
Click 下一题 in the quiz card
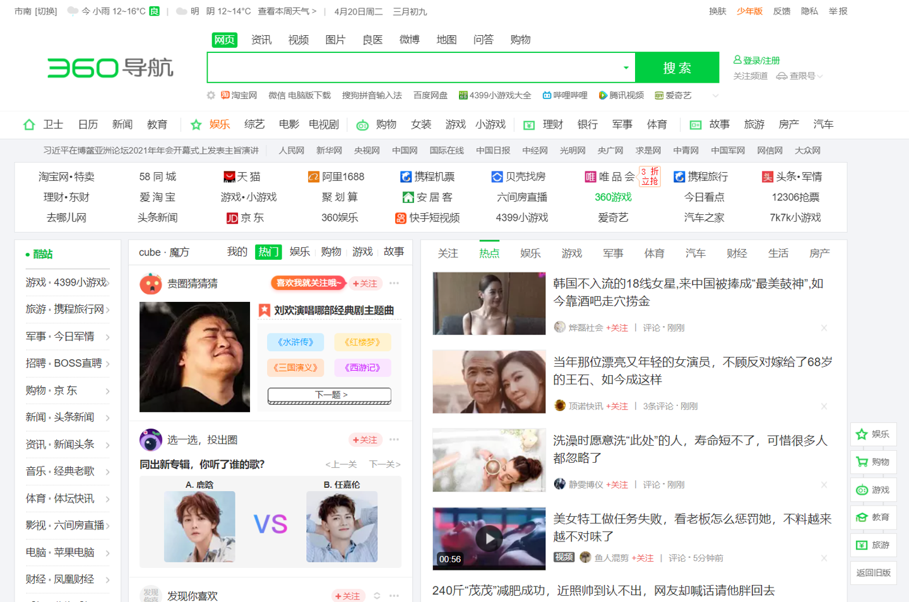click(330, 395)
